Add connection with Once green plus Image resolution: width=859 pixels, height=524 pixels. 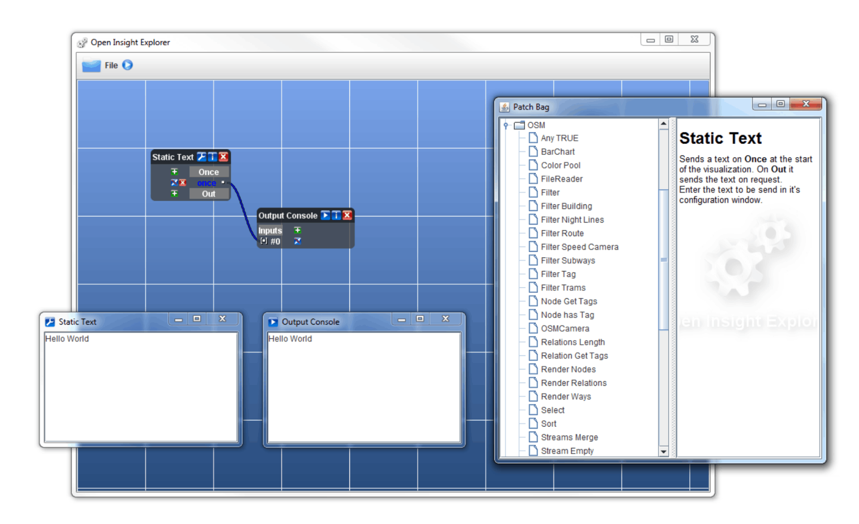(x=174, y=172)
